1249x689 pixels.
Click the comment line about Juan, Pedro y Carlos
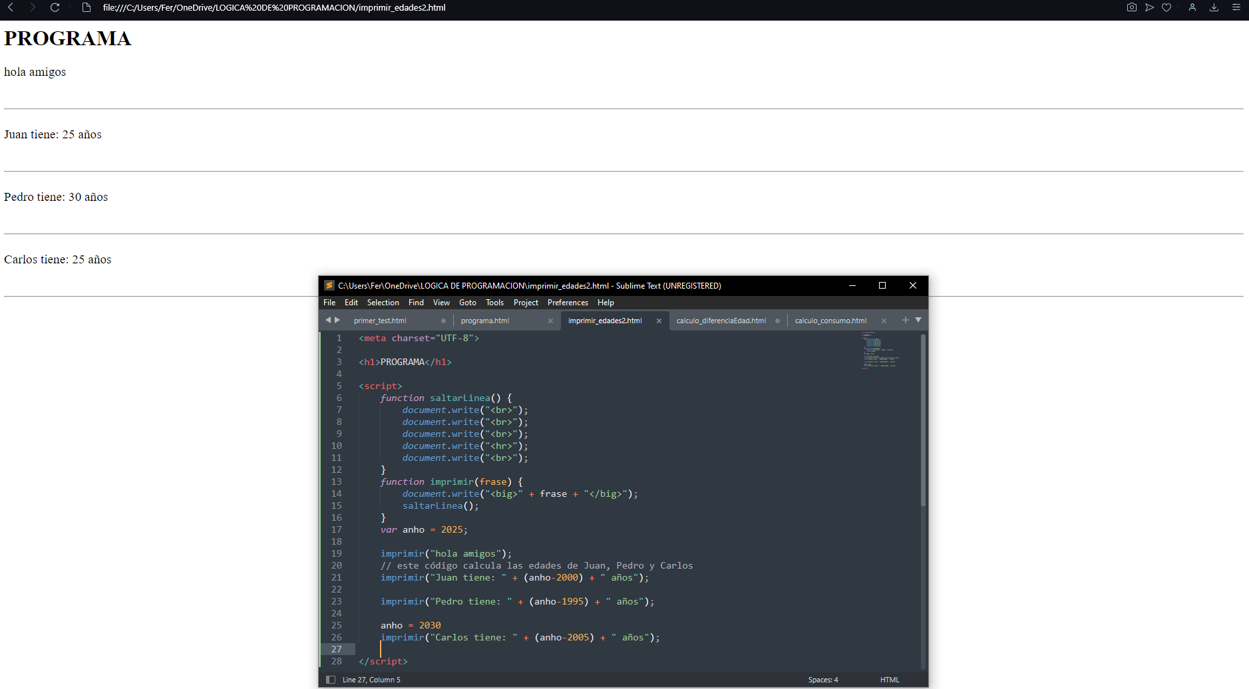pyautogui.click(x=536, y=565)
